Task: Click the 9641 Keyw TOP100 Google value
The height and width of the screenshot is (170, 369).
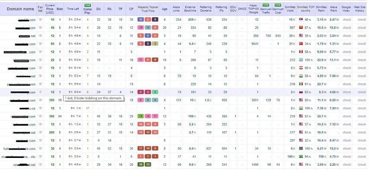Action: tap(255, 44)
